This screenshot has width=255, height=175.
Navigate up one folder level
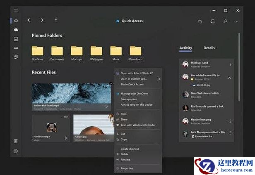click(x=56, y=20)
